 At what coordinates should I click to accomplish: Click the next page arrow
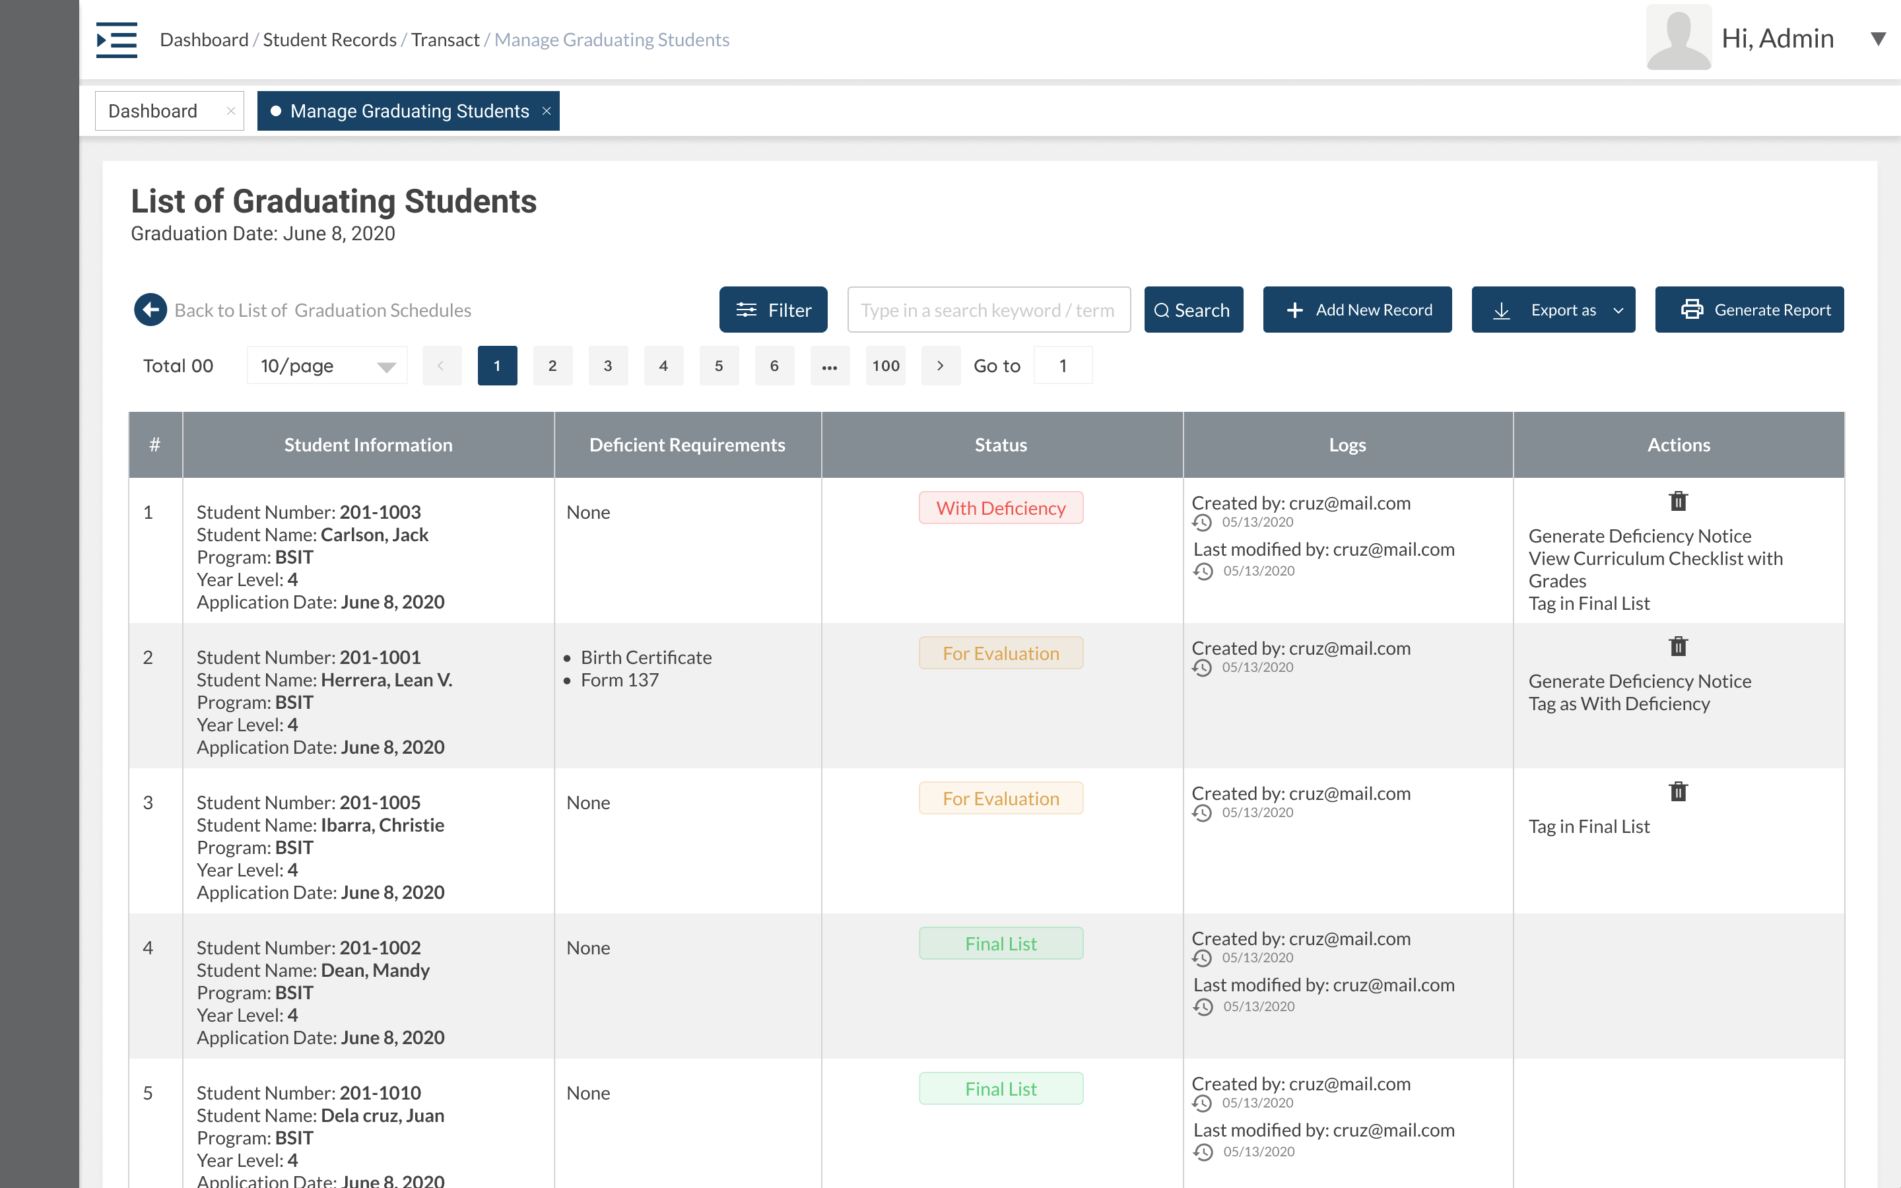coord(941,366)
